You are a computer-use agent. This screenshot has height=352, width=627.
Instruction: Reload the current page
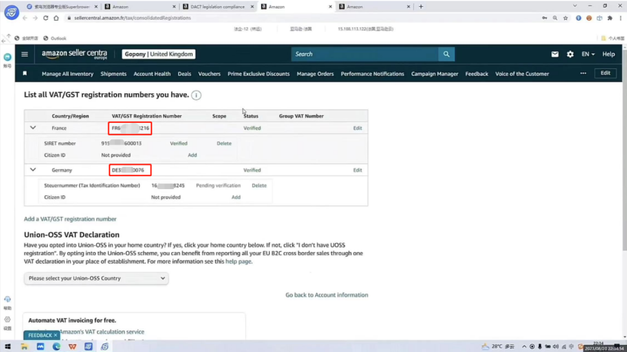click(46, 18)
